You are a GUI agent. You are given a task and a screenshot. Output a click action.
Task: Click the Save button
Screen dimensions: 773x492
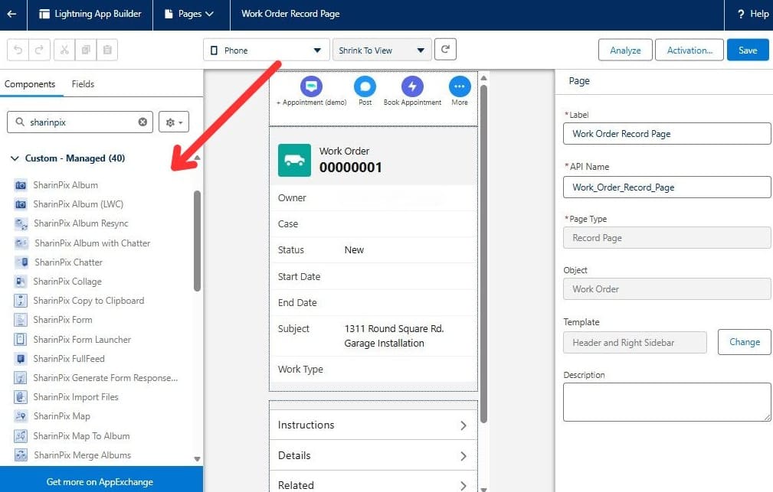tap(748, 49)
